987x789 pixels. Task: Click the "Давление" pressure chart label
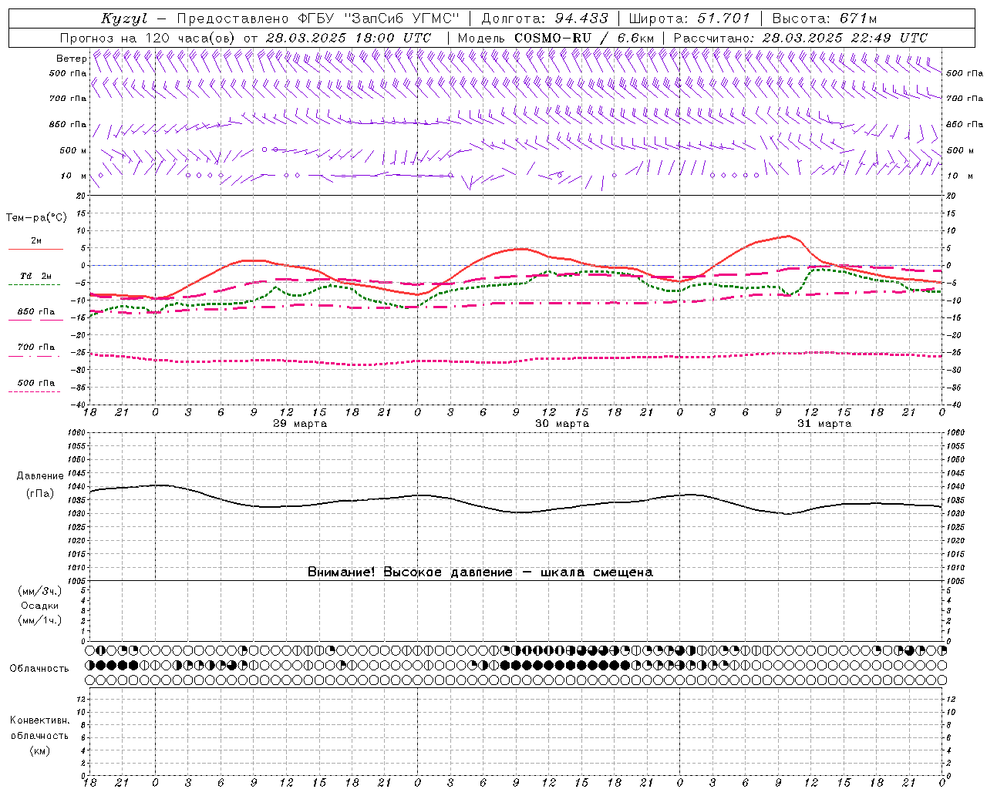tap(40, 476)
